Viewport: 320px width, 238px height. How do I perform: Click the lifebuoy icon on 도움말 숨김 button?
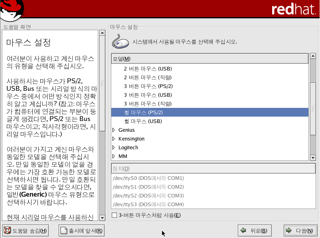[x=7, y=230]
